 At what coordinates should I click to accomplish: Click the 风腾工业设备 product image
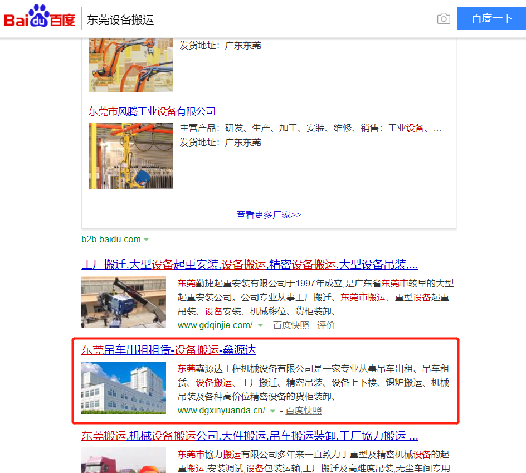[130, 157]
